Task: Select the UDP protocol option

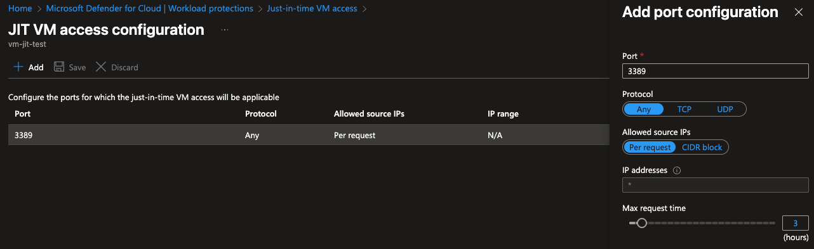Action: (x=724, y=109)
